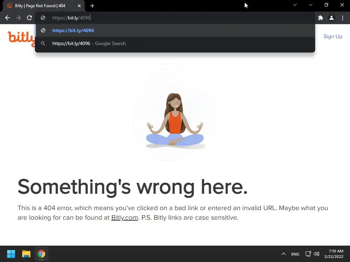Select the https://bit.ly/4096 URL suggestion
This screenshot has width=350, height=262.
coord(175,30)
